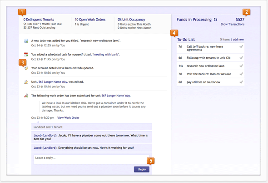Open the View Work Order link
This screenshot has width=268, height=183.
(x=68, y=118)
